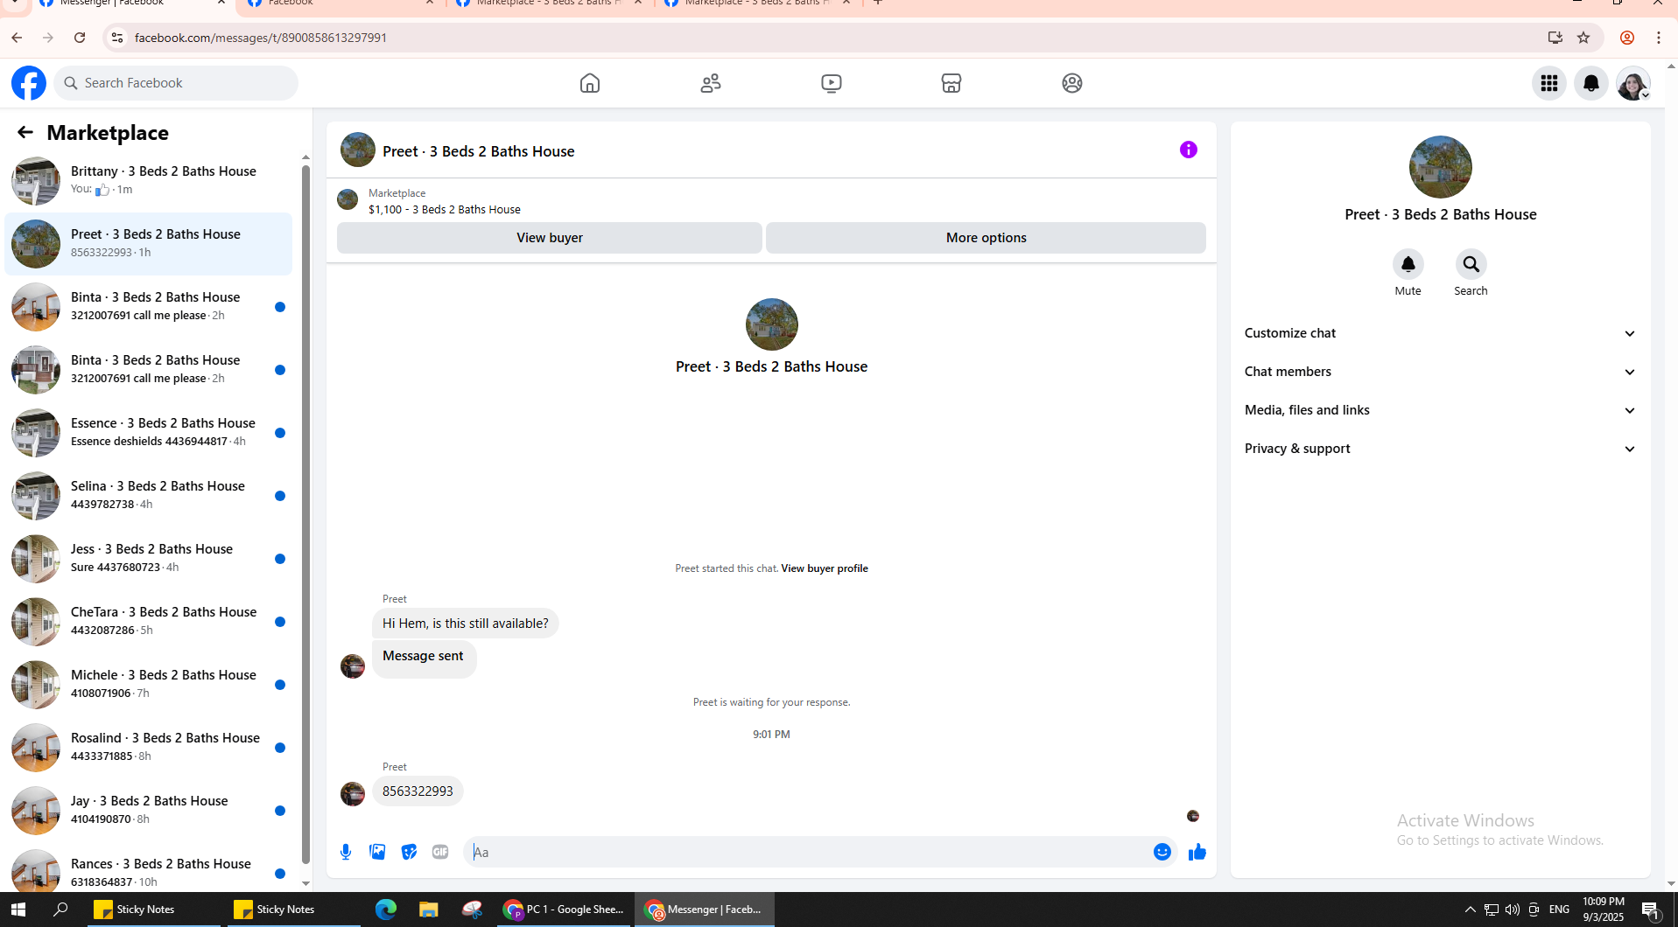The image size is (1678, 927).
Task: Open the Jess conversation
Action: pos(149,558)
